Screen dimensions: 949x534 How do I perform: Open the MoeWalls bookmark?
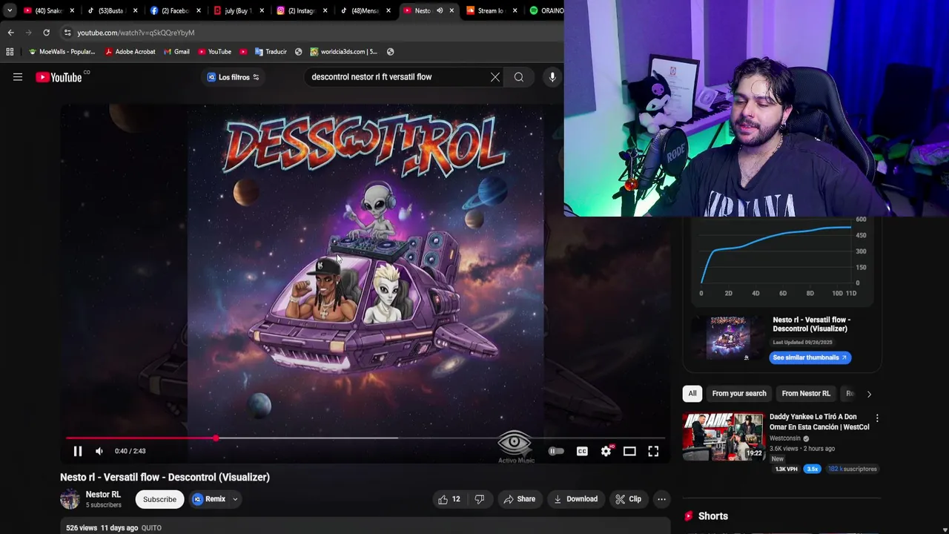point(62,52)
